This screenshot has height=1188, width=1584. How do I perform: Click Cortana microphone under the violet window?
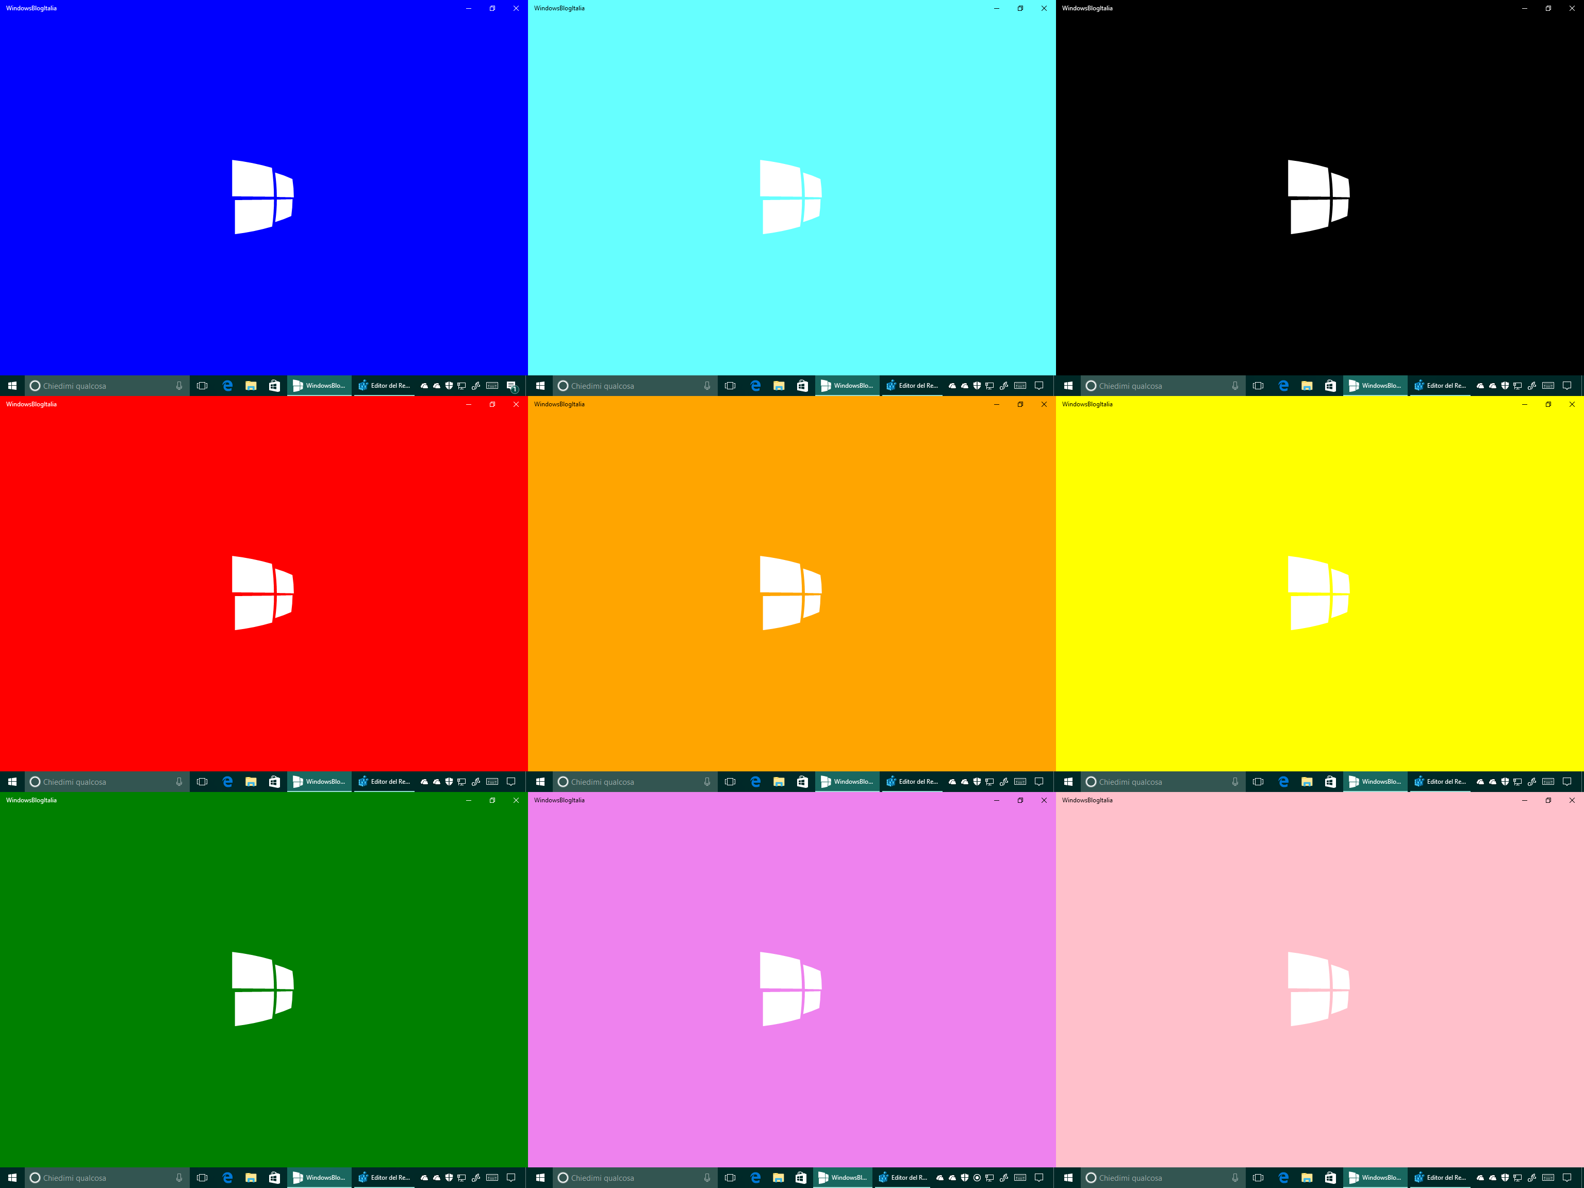707,1178
